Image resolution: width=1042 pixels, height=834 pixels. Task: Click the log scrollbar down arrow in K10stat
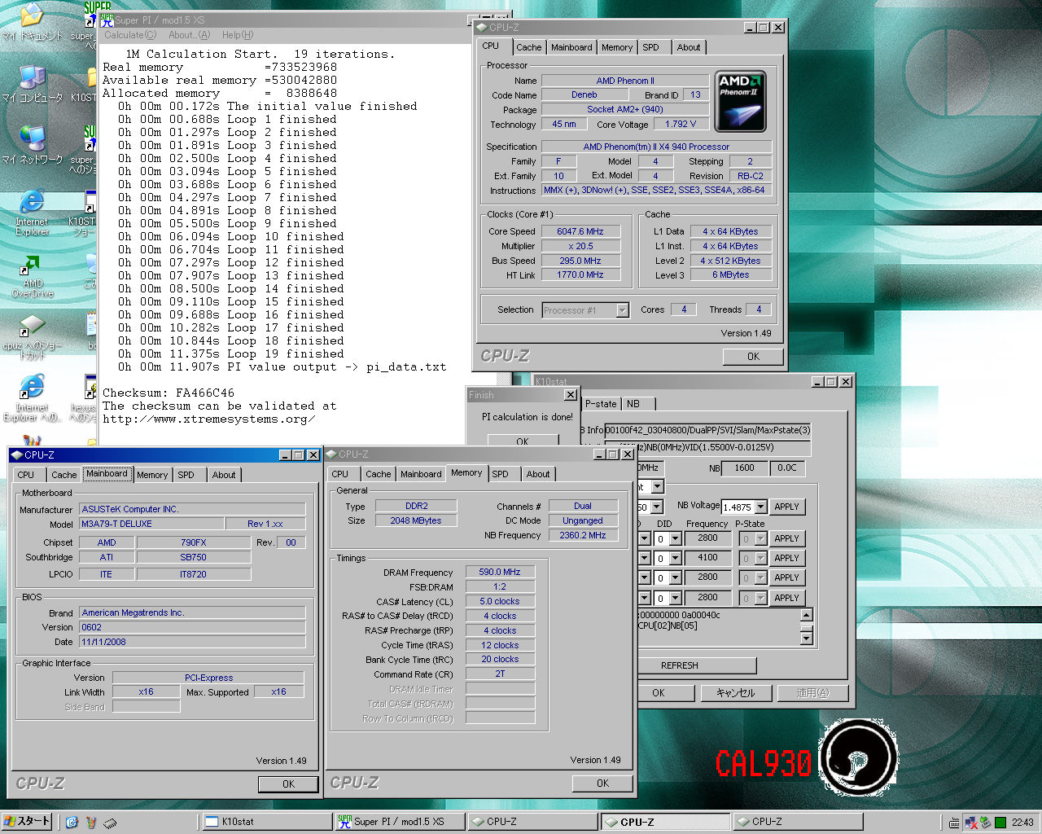806,638
